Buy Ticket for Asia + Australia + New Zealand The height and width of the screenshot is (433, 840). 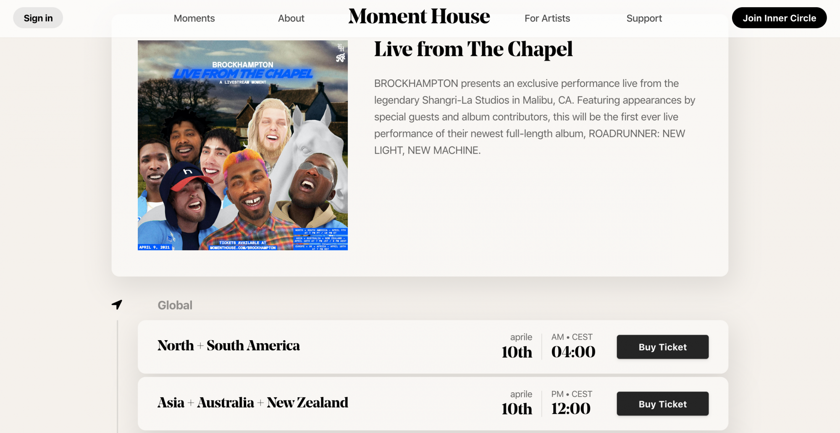[662, 404]
